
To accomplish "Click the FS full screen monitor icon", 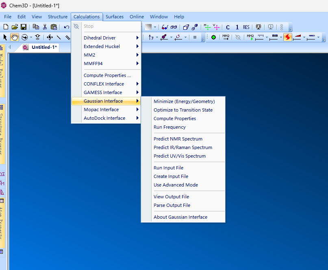I will pyautogui.click(x=258, y=27).
